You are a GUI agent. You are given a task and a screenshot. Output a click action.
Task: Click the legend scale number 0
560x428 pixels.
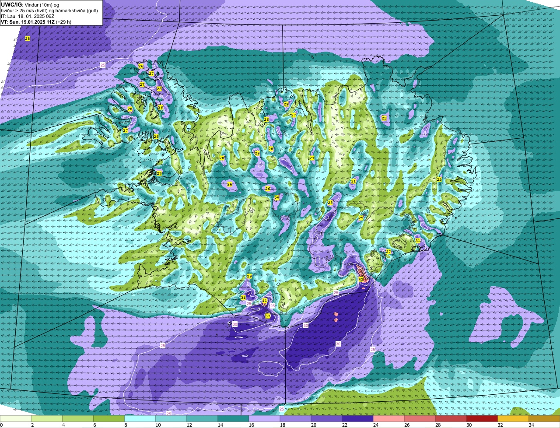pos(1,425)
